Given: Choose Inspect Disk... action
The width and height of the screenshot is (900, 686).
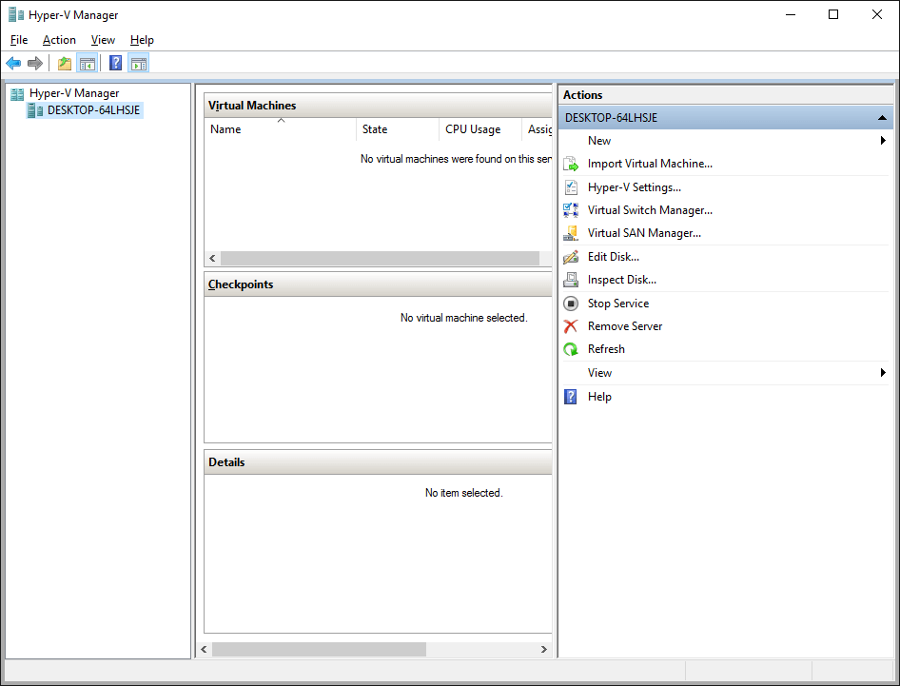Looking at the screenshot, I should pos(621,280).
